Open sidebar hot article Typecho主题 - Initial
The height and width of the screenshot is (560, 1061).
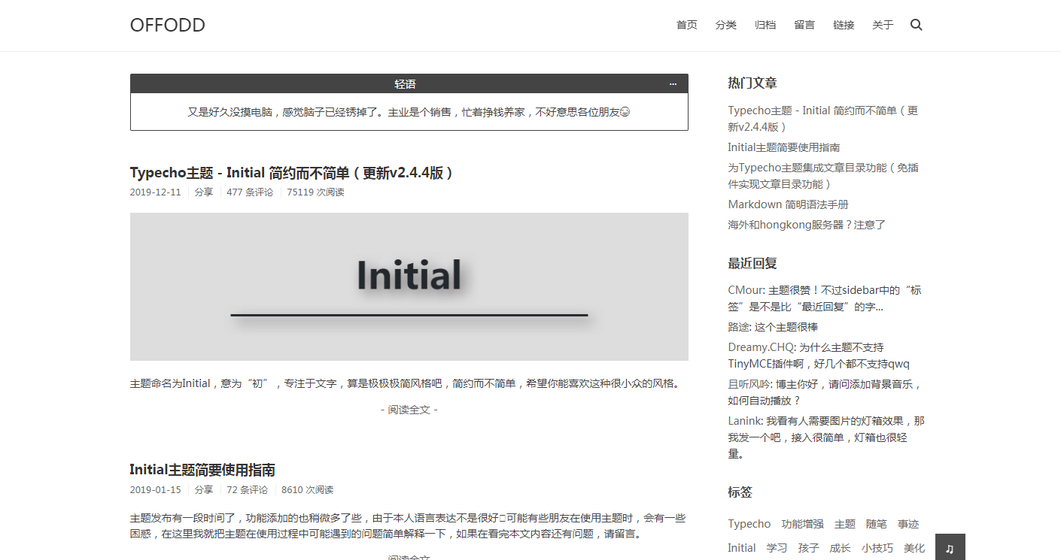[823, 119]
